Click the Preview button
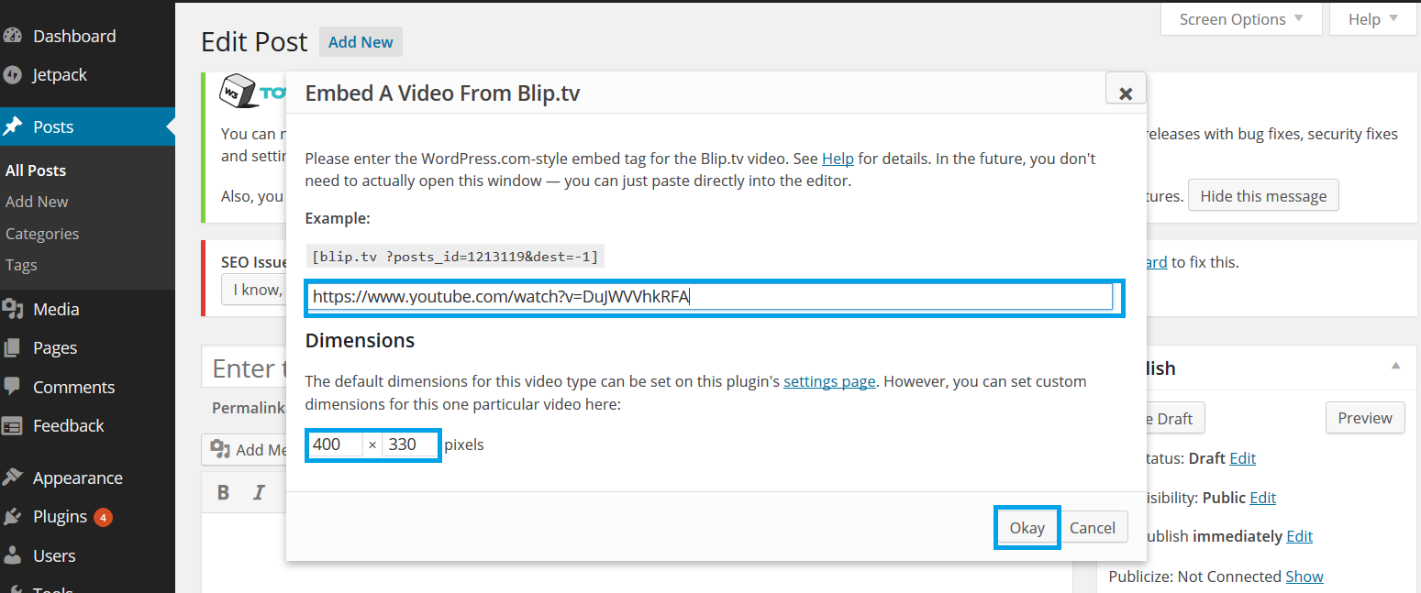The height and width of the screenshot is (593, 1421). (x=1365, y=418)
